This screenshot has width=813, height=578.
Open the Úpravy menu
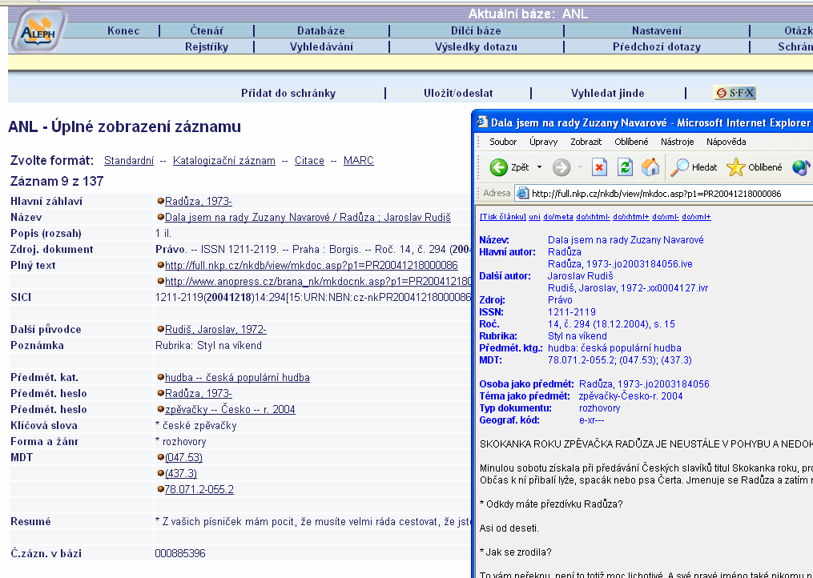point(543,142)
